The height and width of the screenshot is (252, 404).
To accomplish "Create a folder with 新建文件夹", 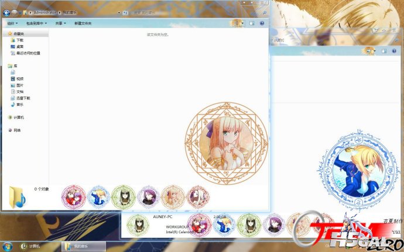I will point(83,23).
